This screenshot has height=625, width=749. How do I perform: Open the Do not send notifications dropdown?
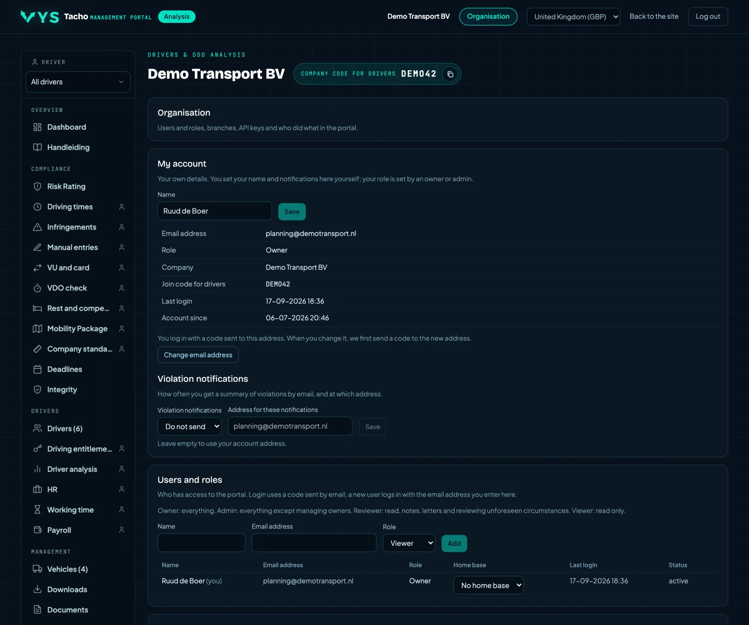click(x=190, y=426)
